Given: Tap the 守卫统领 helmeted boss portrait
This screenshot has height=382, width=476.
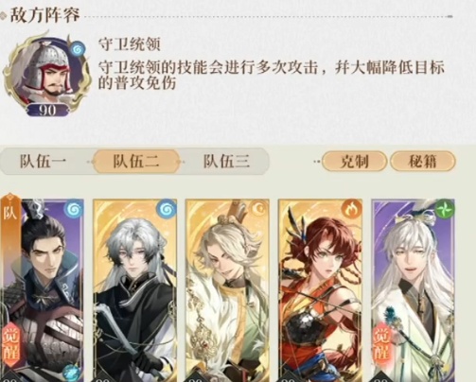Looking at the screenshot, I should coord(46,73).
